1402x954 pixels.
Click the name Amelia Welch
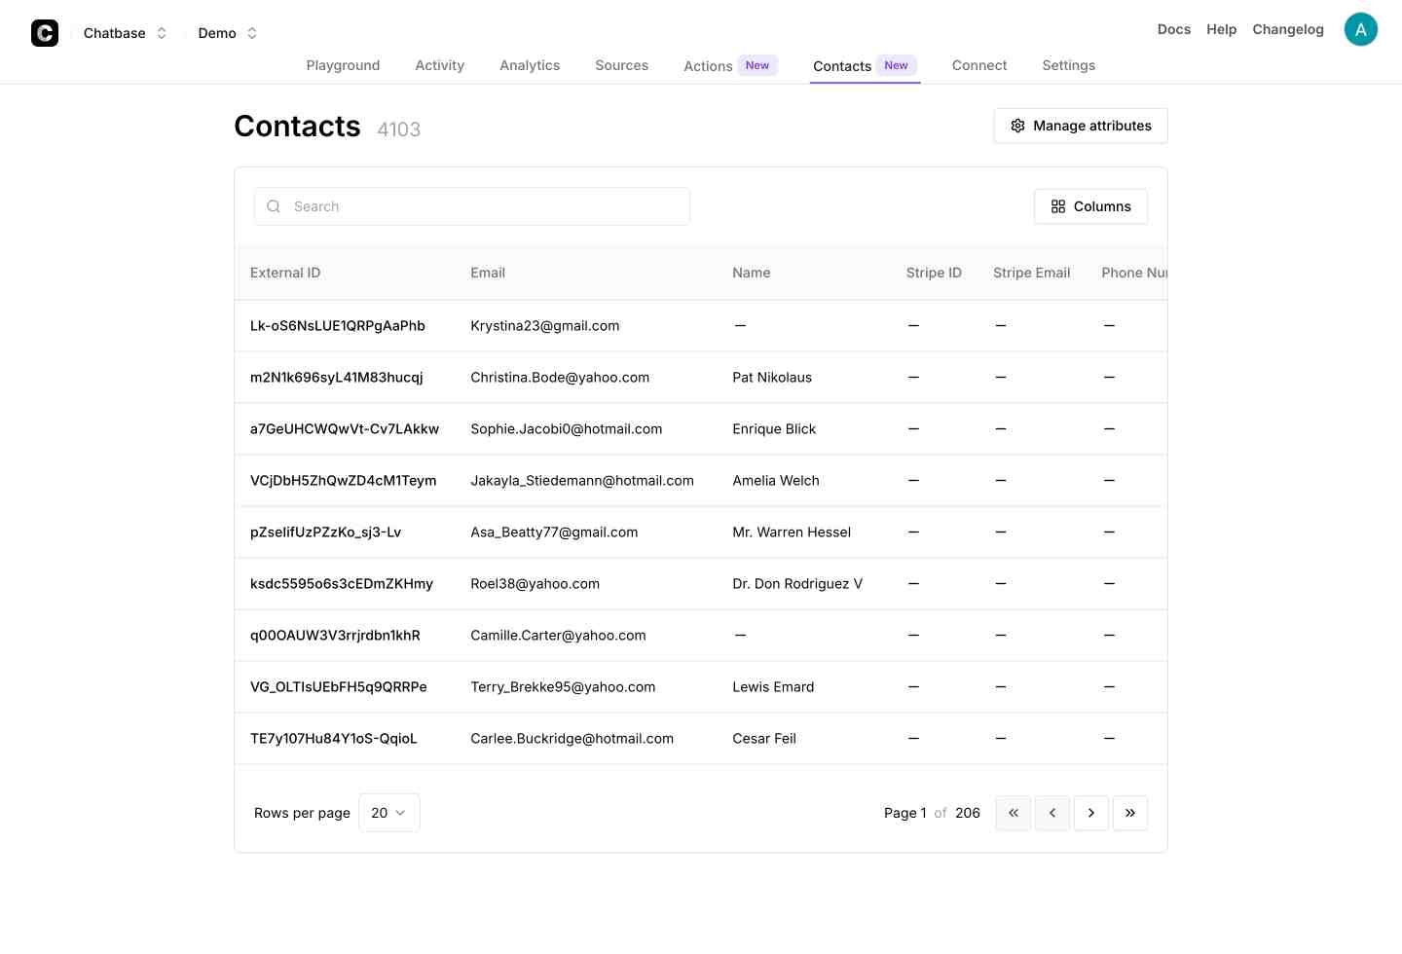[x=776, y=480]
